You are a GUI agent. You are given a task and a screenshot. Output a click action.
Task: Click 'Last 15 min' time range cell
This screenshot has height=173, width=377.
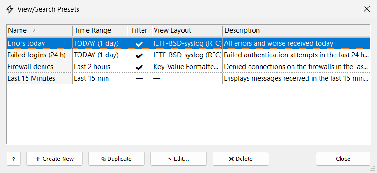tap(100, 78)
